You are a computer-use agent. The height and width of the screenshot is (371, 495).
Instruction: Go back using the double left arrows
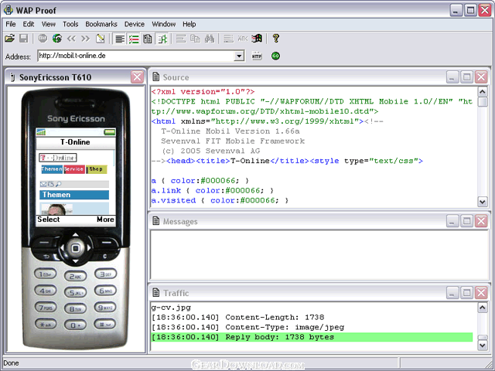71,39
